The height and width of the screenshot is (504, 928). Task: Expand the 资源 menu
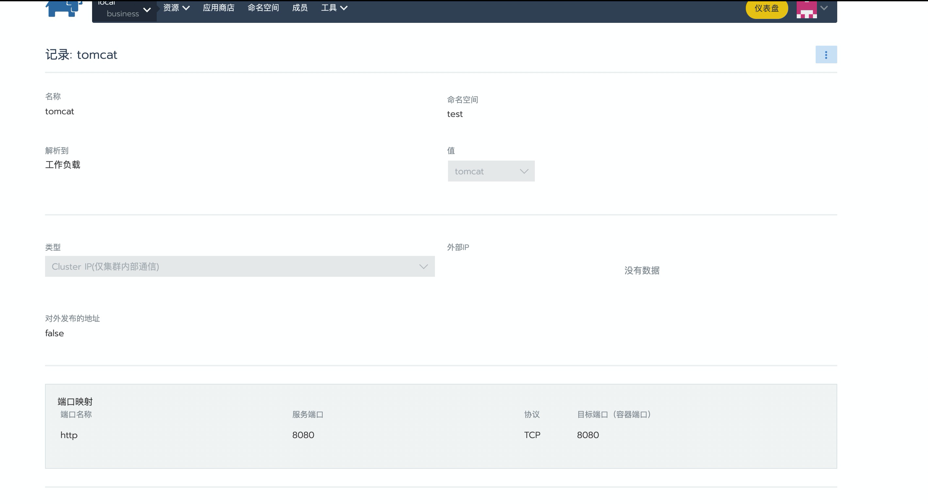[x=176, y=8]
